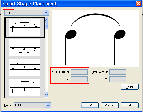143x112 pixels.
Task: Click the Start Point V input field
Action: [x=79, y=79]
